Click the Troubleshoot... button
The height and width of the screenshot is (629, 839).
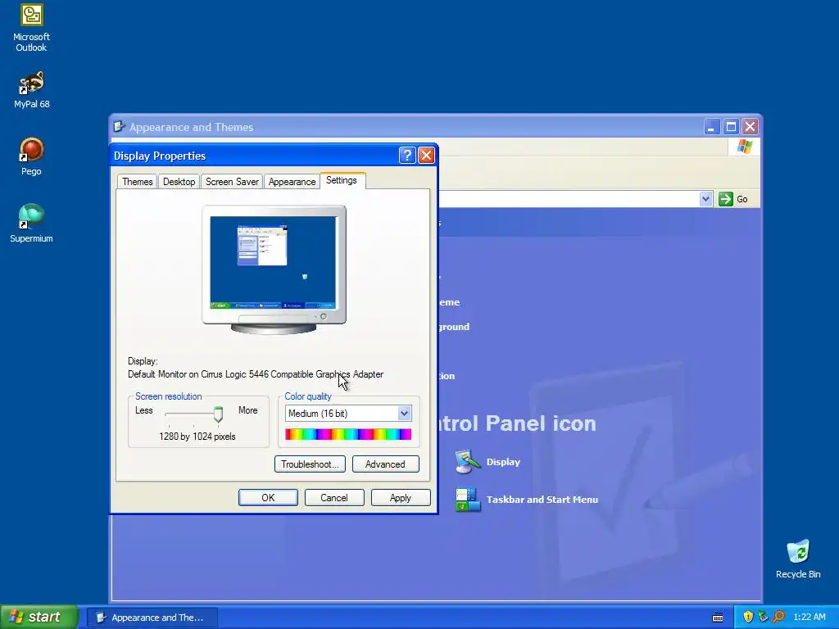pos(310,464)
